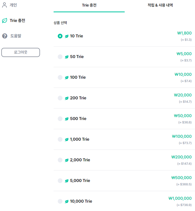Click the leaf icon next to 2,000 Trie
Viewport: 195px width, 211px height.
pos(67,160)
